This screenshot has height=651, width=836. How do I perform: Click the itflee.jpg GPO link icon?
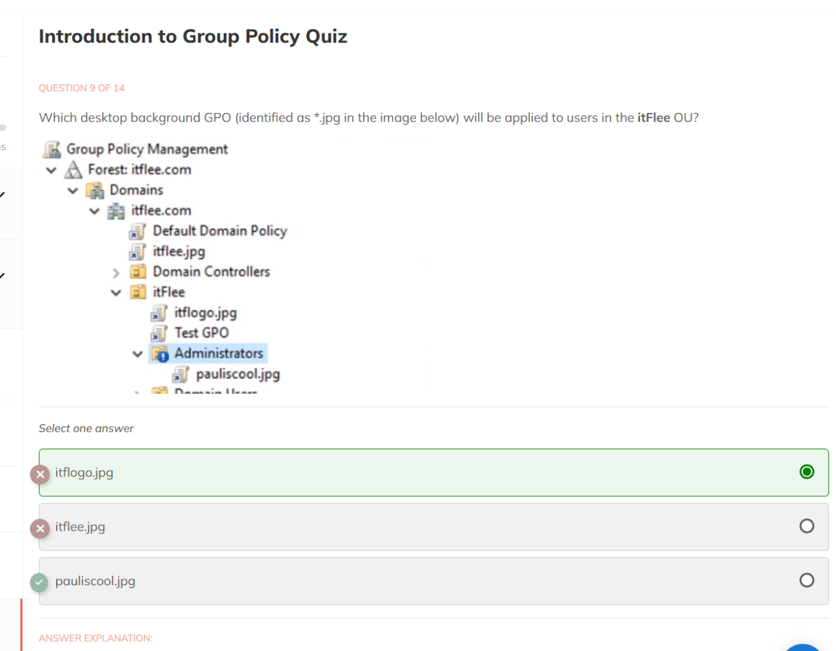point(137,252)
